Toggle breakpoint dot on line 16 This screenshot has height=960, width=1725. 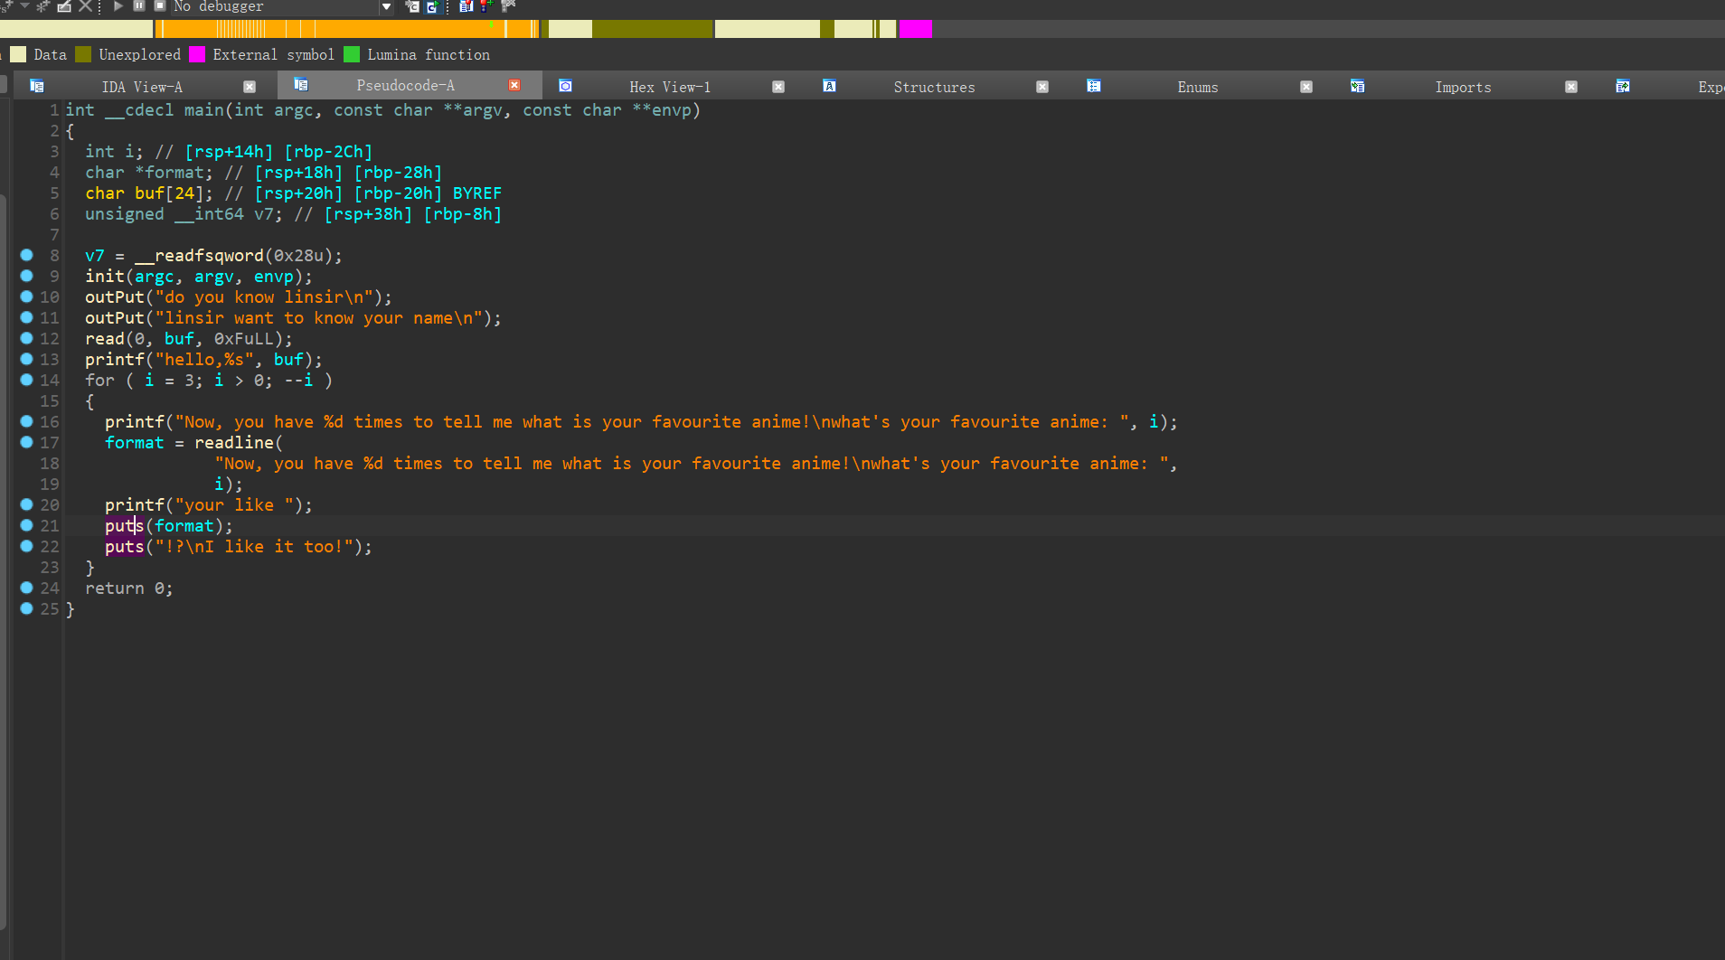tap(27, 421)
